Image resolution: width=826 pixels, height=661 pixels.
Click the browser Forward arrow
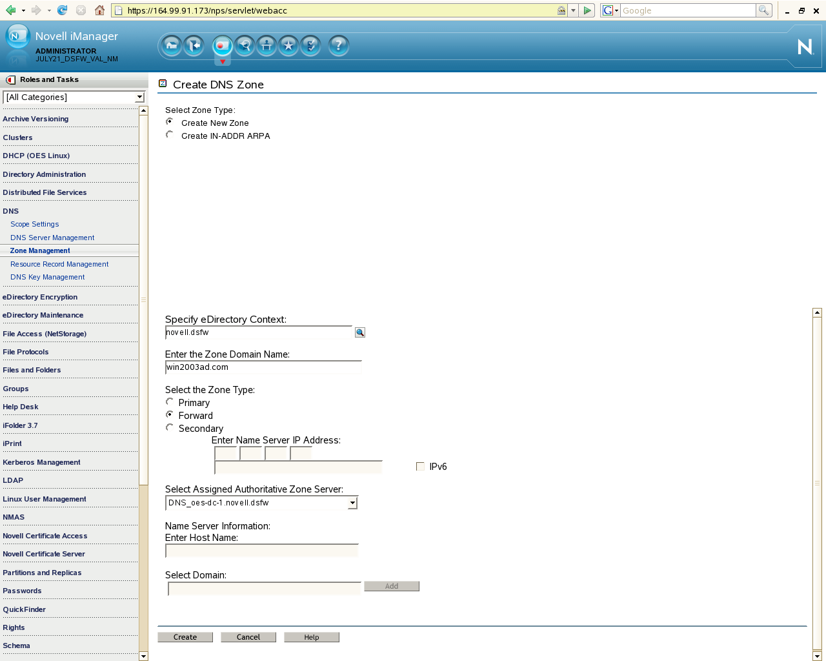(36, 10)
